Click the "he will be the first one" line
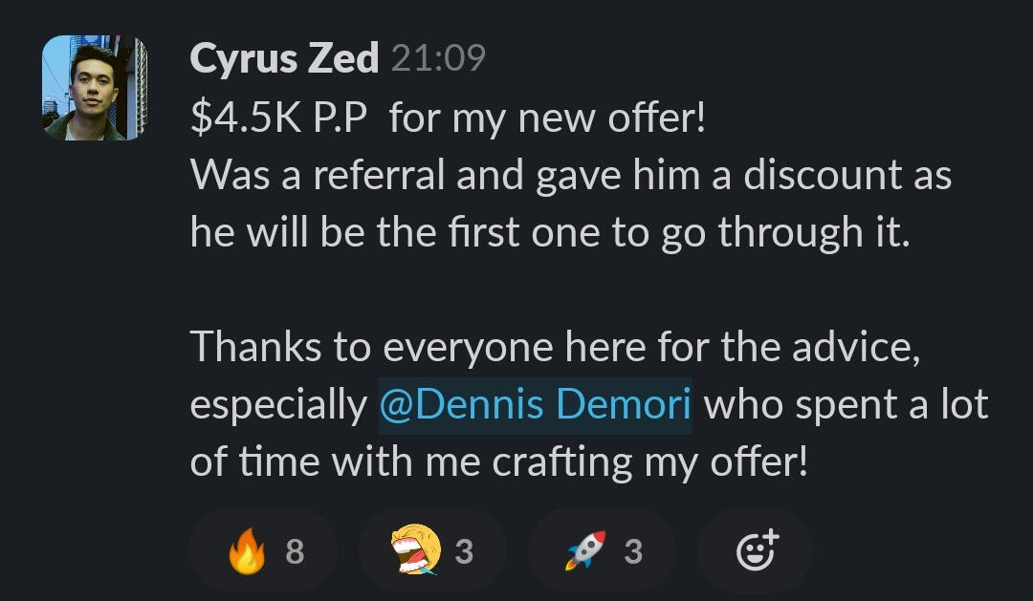This screenshot has height=601, width=1033. click(x=550, y=234)
